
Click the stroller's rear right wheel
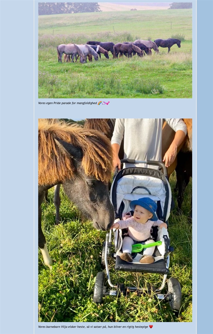[174, 294]
